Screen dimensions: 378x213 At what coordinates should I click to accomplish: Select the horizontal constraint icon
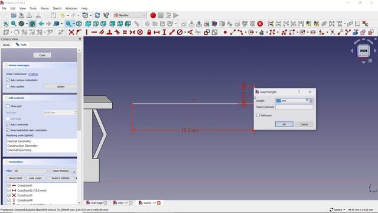[94, 32]
